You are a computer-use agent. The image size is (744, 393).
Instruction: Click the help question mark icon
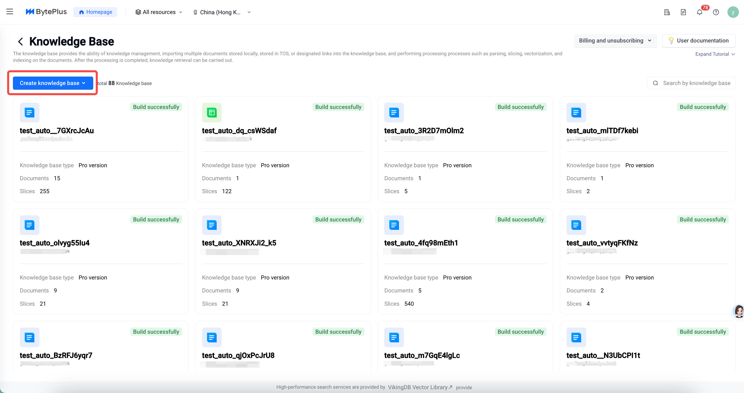click(715, 12)
